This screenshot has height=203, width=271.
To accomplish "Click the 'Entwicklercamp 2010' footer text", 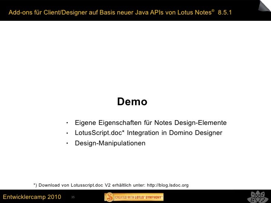I will point(32,197).
